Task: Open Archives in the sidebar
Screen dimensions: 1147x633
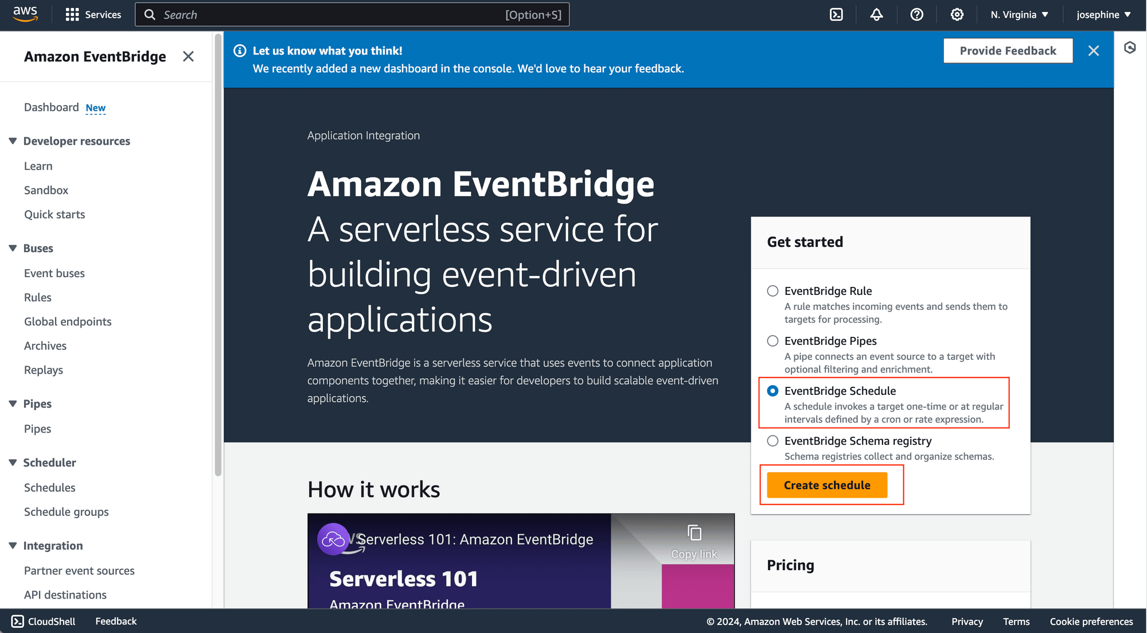Action: coord(45,345)
